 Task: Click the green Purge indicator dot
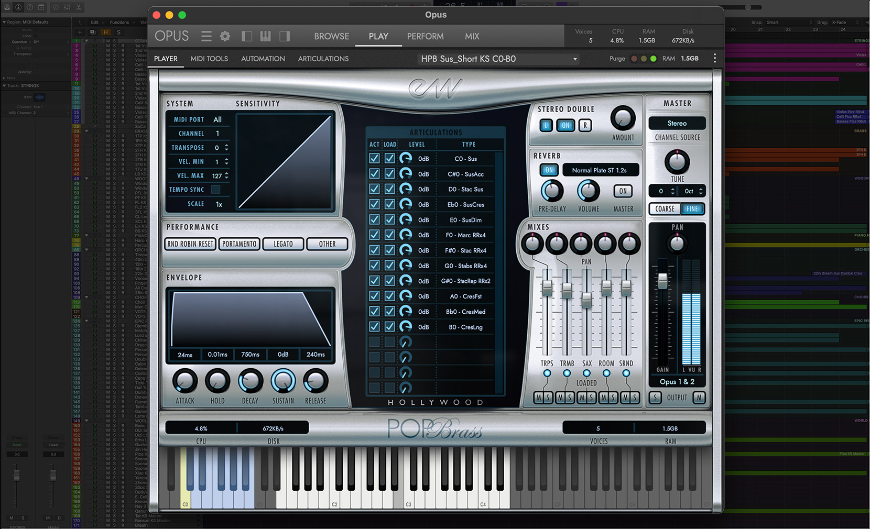coord(653,59)
